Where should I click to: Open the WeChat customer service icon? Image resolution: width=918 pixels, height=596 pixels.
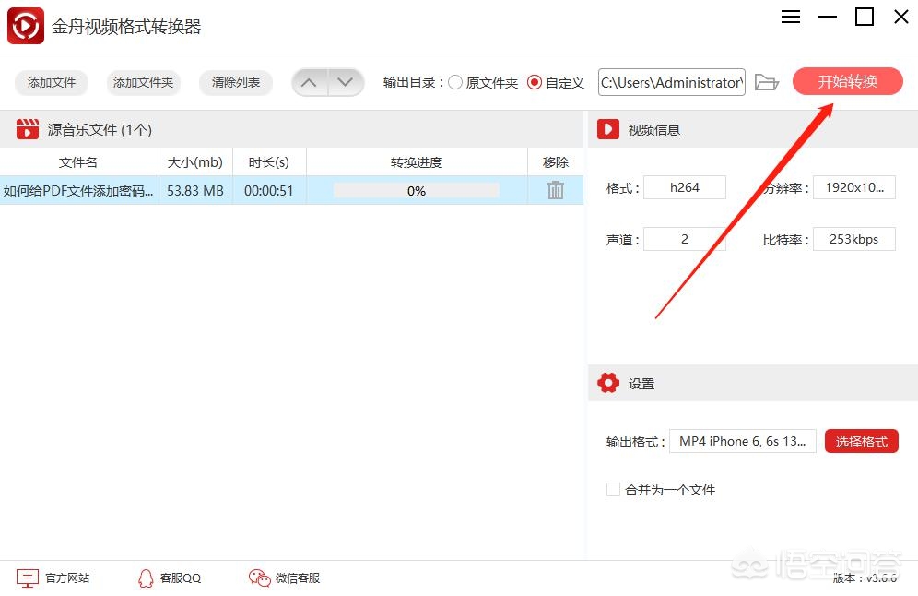[x=259, y=578]
